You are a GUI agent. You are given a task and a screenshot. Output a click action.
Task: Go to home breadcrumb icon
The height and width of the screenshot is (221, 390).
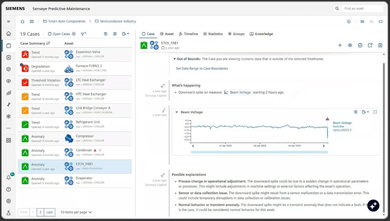(22, 21)
